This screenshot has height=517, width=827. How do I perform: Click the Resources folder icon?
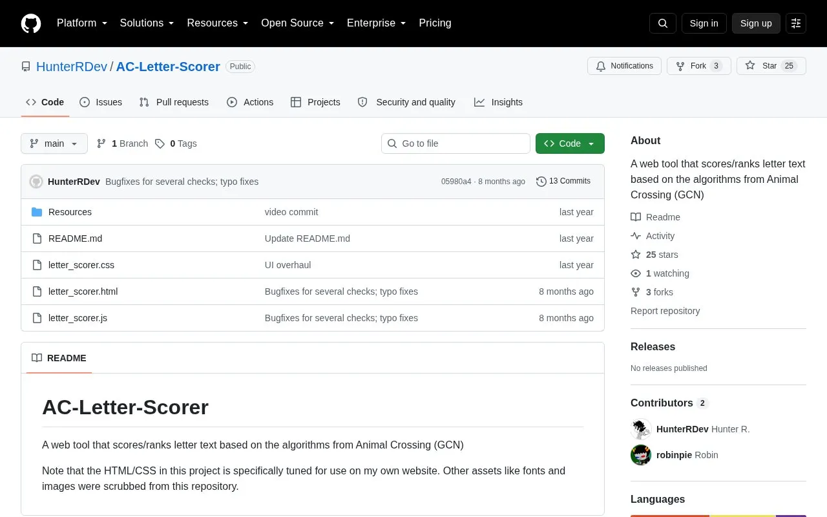point(37,212)
